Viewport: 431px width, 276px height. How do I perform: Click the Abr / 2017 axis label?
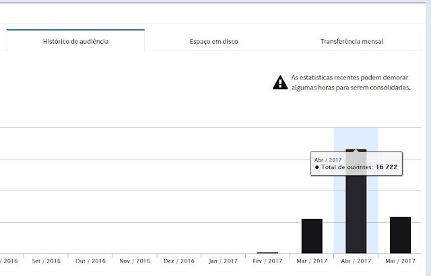coord(356,261)
